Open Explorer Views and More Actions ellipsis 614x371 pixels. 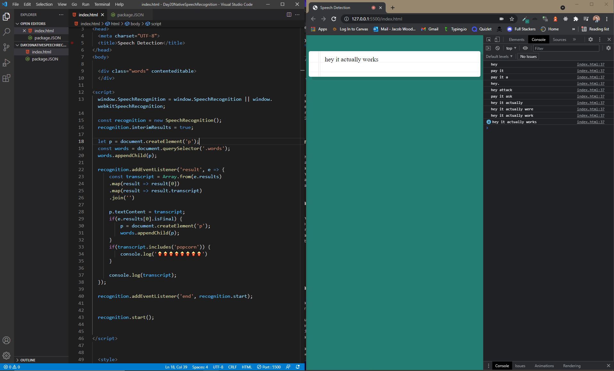tap(61, 15)
